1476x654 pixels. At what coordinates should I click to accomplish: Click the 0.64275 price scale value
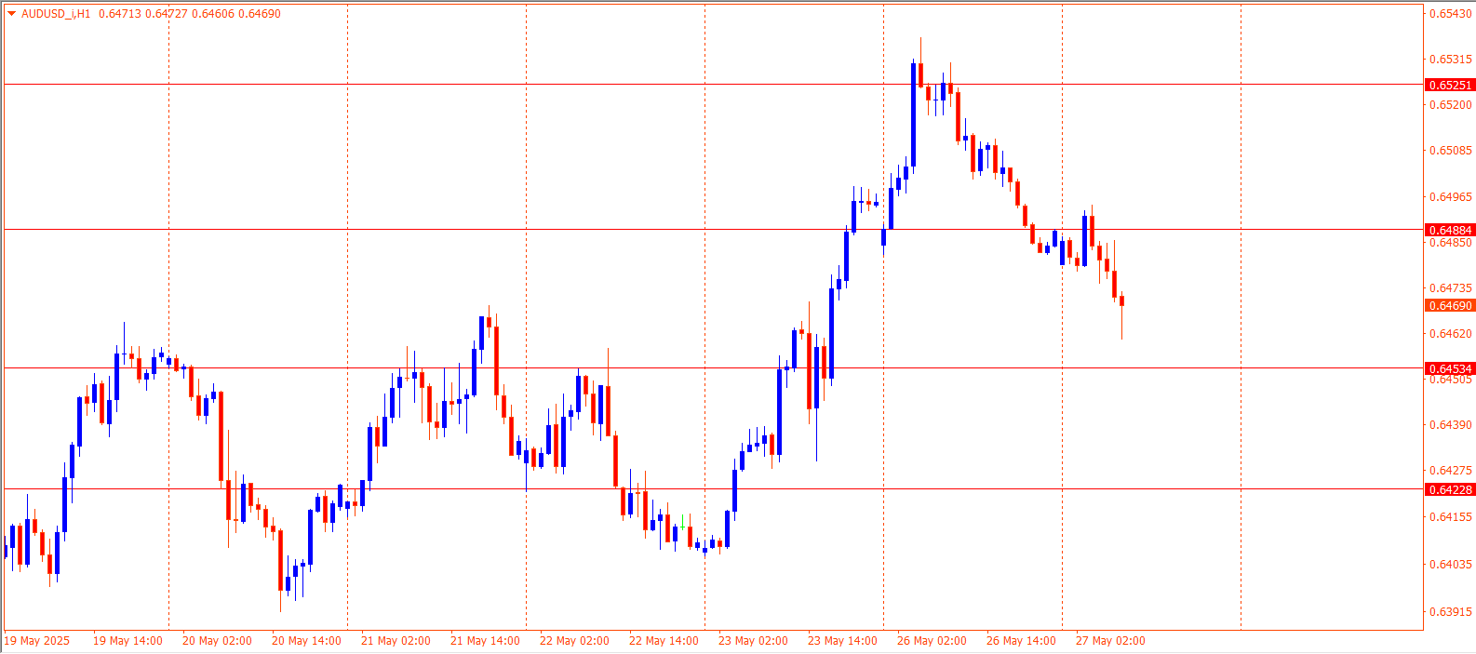1451,471
